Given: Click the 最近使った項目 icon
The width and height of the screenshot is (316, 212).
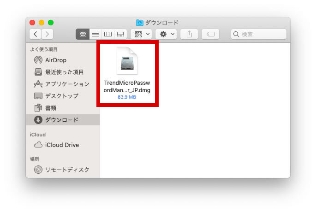Looking at the screenshot, I should tap(38, 72).
